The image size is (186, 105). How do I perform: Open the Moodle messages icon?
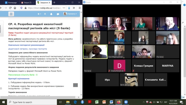[x=58, y=14]
